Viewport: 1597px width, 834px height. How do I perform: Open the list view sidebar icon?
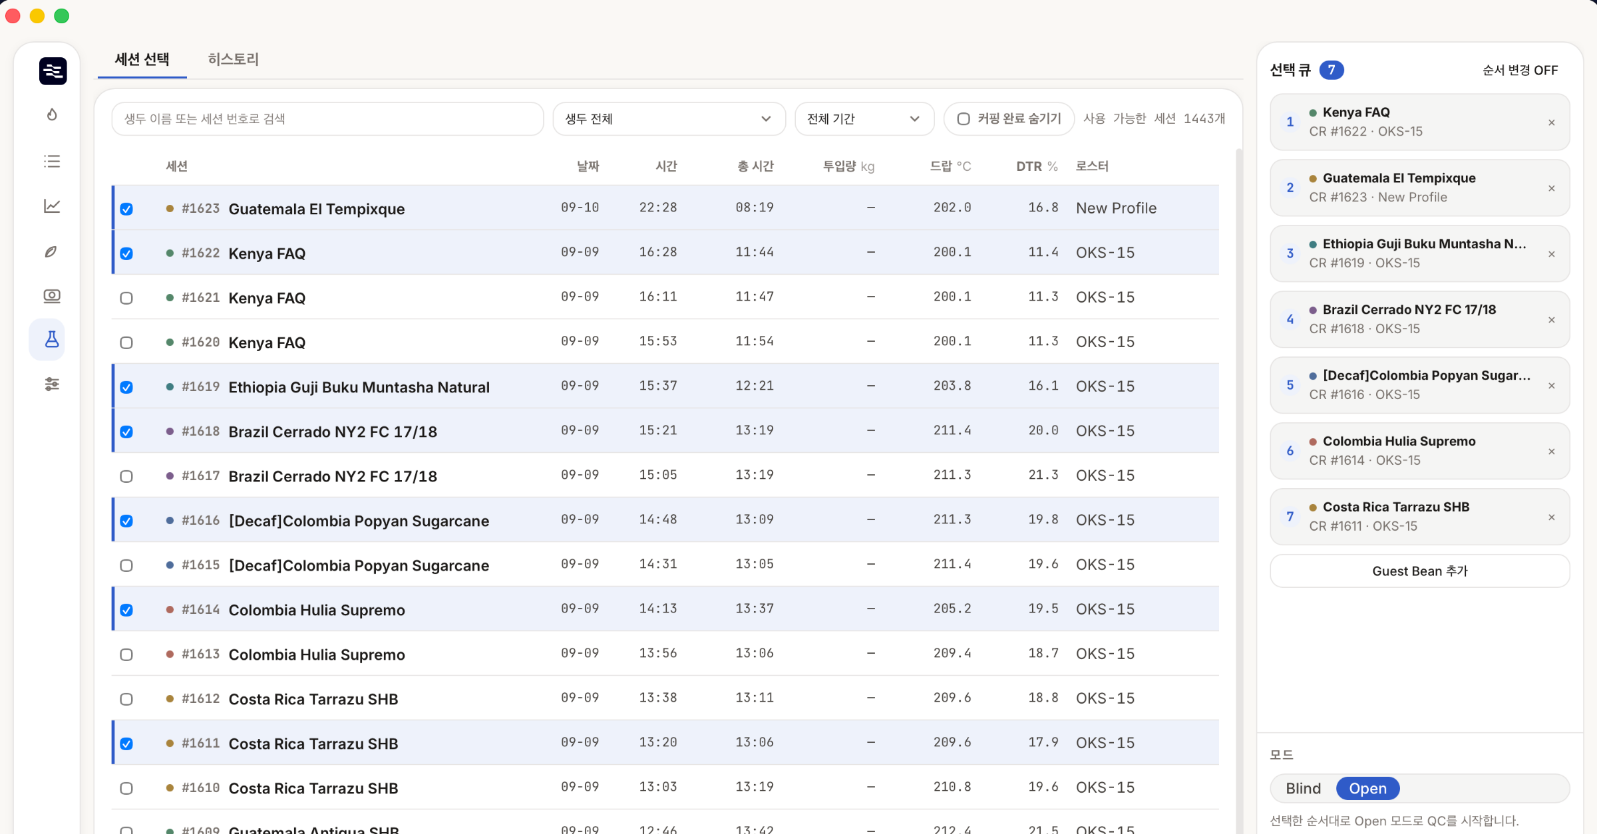[x=52, y=161]
